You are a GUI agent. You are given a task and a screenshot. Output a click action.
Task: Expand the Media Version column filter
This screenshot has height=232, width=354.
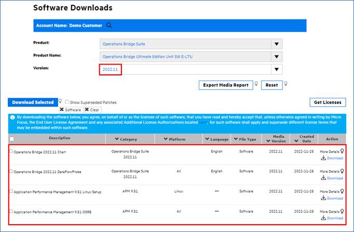pos(268,141)
